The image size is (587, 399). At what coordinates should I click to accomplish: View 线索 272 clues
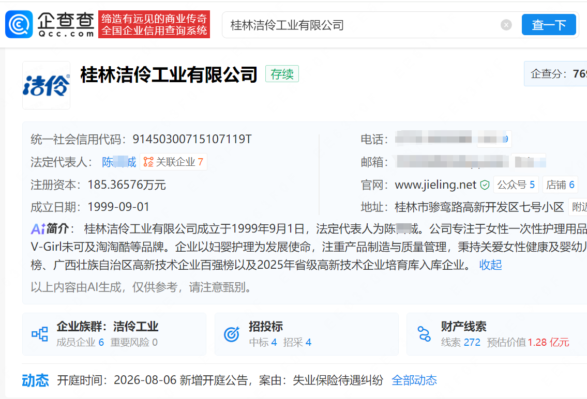click(x=460, y=342)
